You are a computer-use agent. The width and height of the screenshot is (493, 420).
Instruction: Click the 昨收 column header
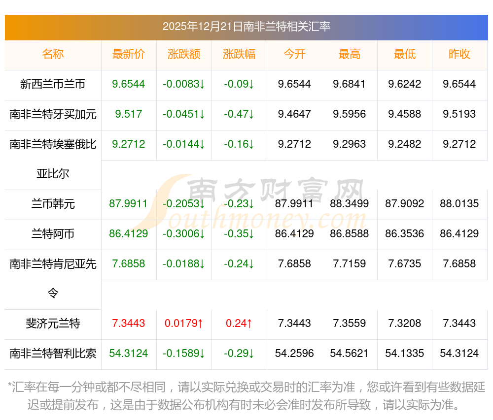459,54
